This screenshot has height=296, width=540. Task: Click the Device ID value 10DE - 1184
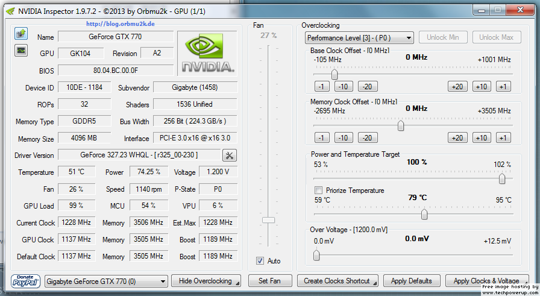[x=84, y=87]
